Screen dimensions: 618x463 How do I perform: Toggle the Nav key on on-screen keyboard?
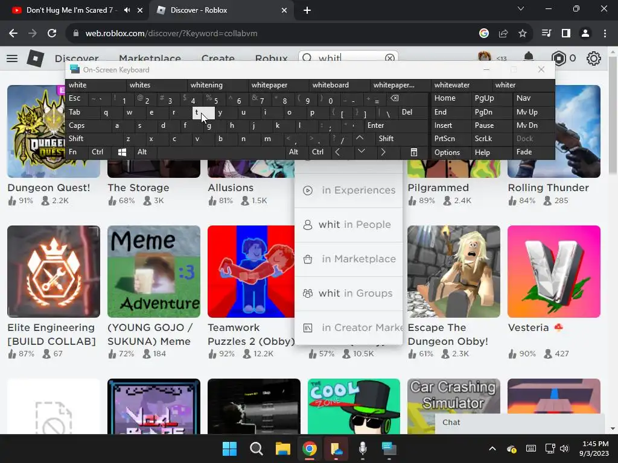[534, 98]
